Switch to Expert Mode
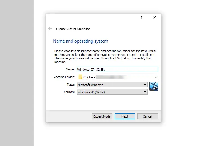Image resolution: width=209 pixels, height=146 pixels. click(x=102, y=116)
